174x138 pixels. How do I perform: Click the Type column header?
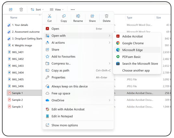[130, 17]
